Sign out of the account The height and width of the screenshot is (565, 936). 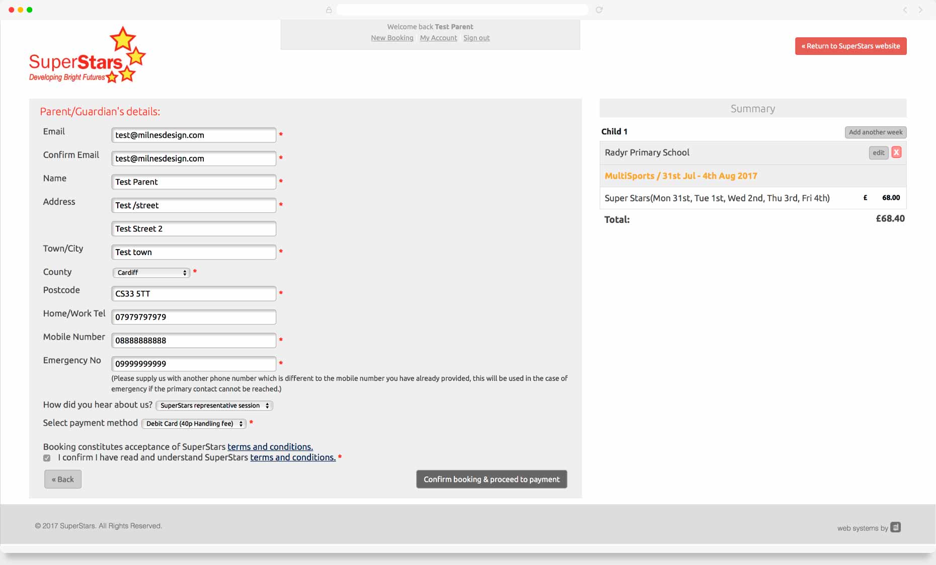coord(477,38)
